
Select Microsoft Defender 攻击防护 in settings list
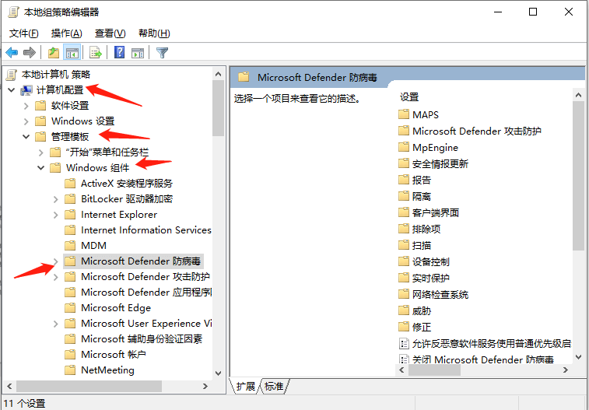click(477, 131)
